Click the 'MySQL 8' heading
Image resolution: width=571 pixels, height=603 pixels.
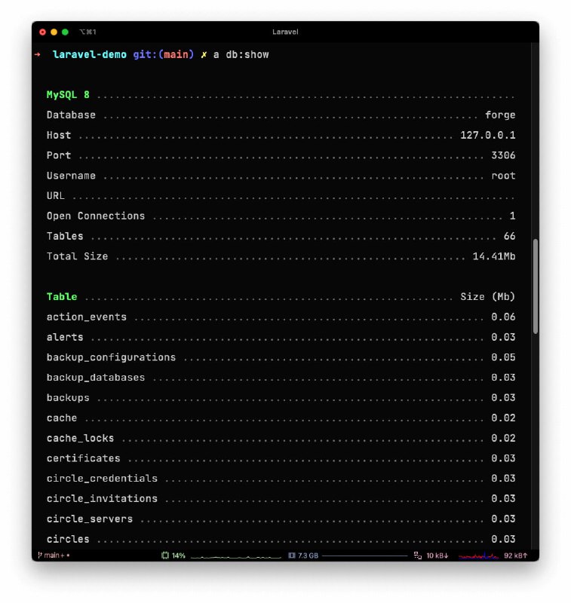tap(68, 95)
